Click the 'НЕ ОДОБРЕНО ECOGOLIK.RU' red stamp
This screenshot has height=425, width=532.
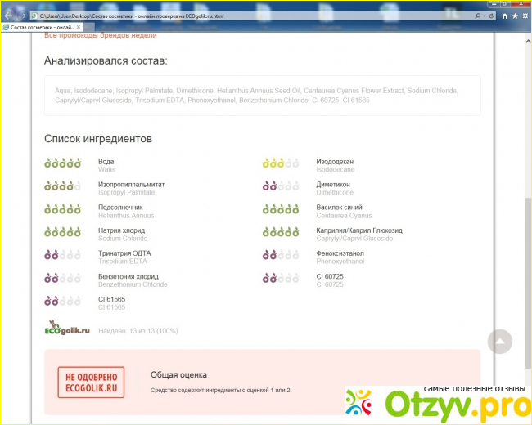(92, 382)
